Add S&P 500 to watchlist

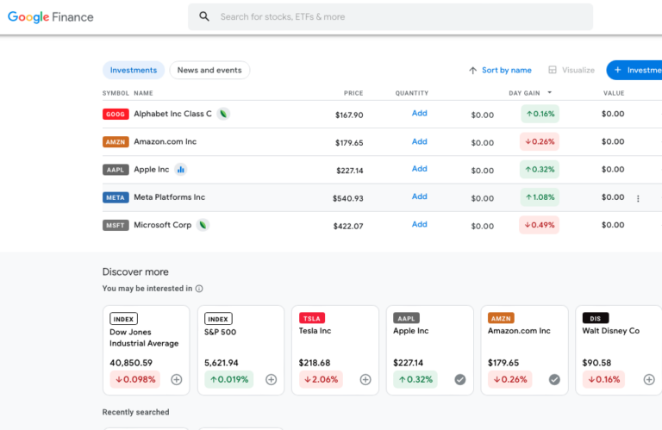click(x=271, y=379)
